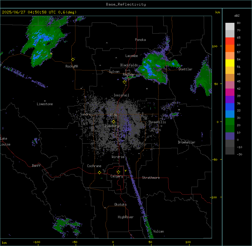The image size is (252, 246).
Task: Click the -100 tick on bottom axis
Action: click(x=37, y=242)
